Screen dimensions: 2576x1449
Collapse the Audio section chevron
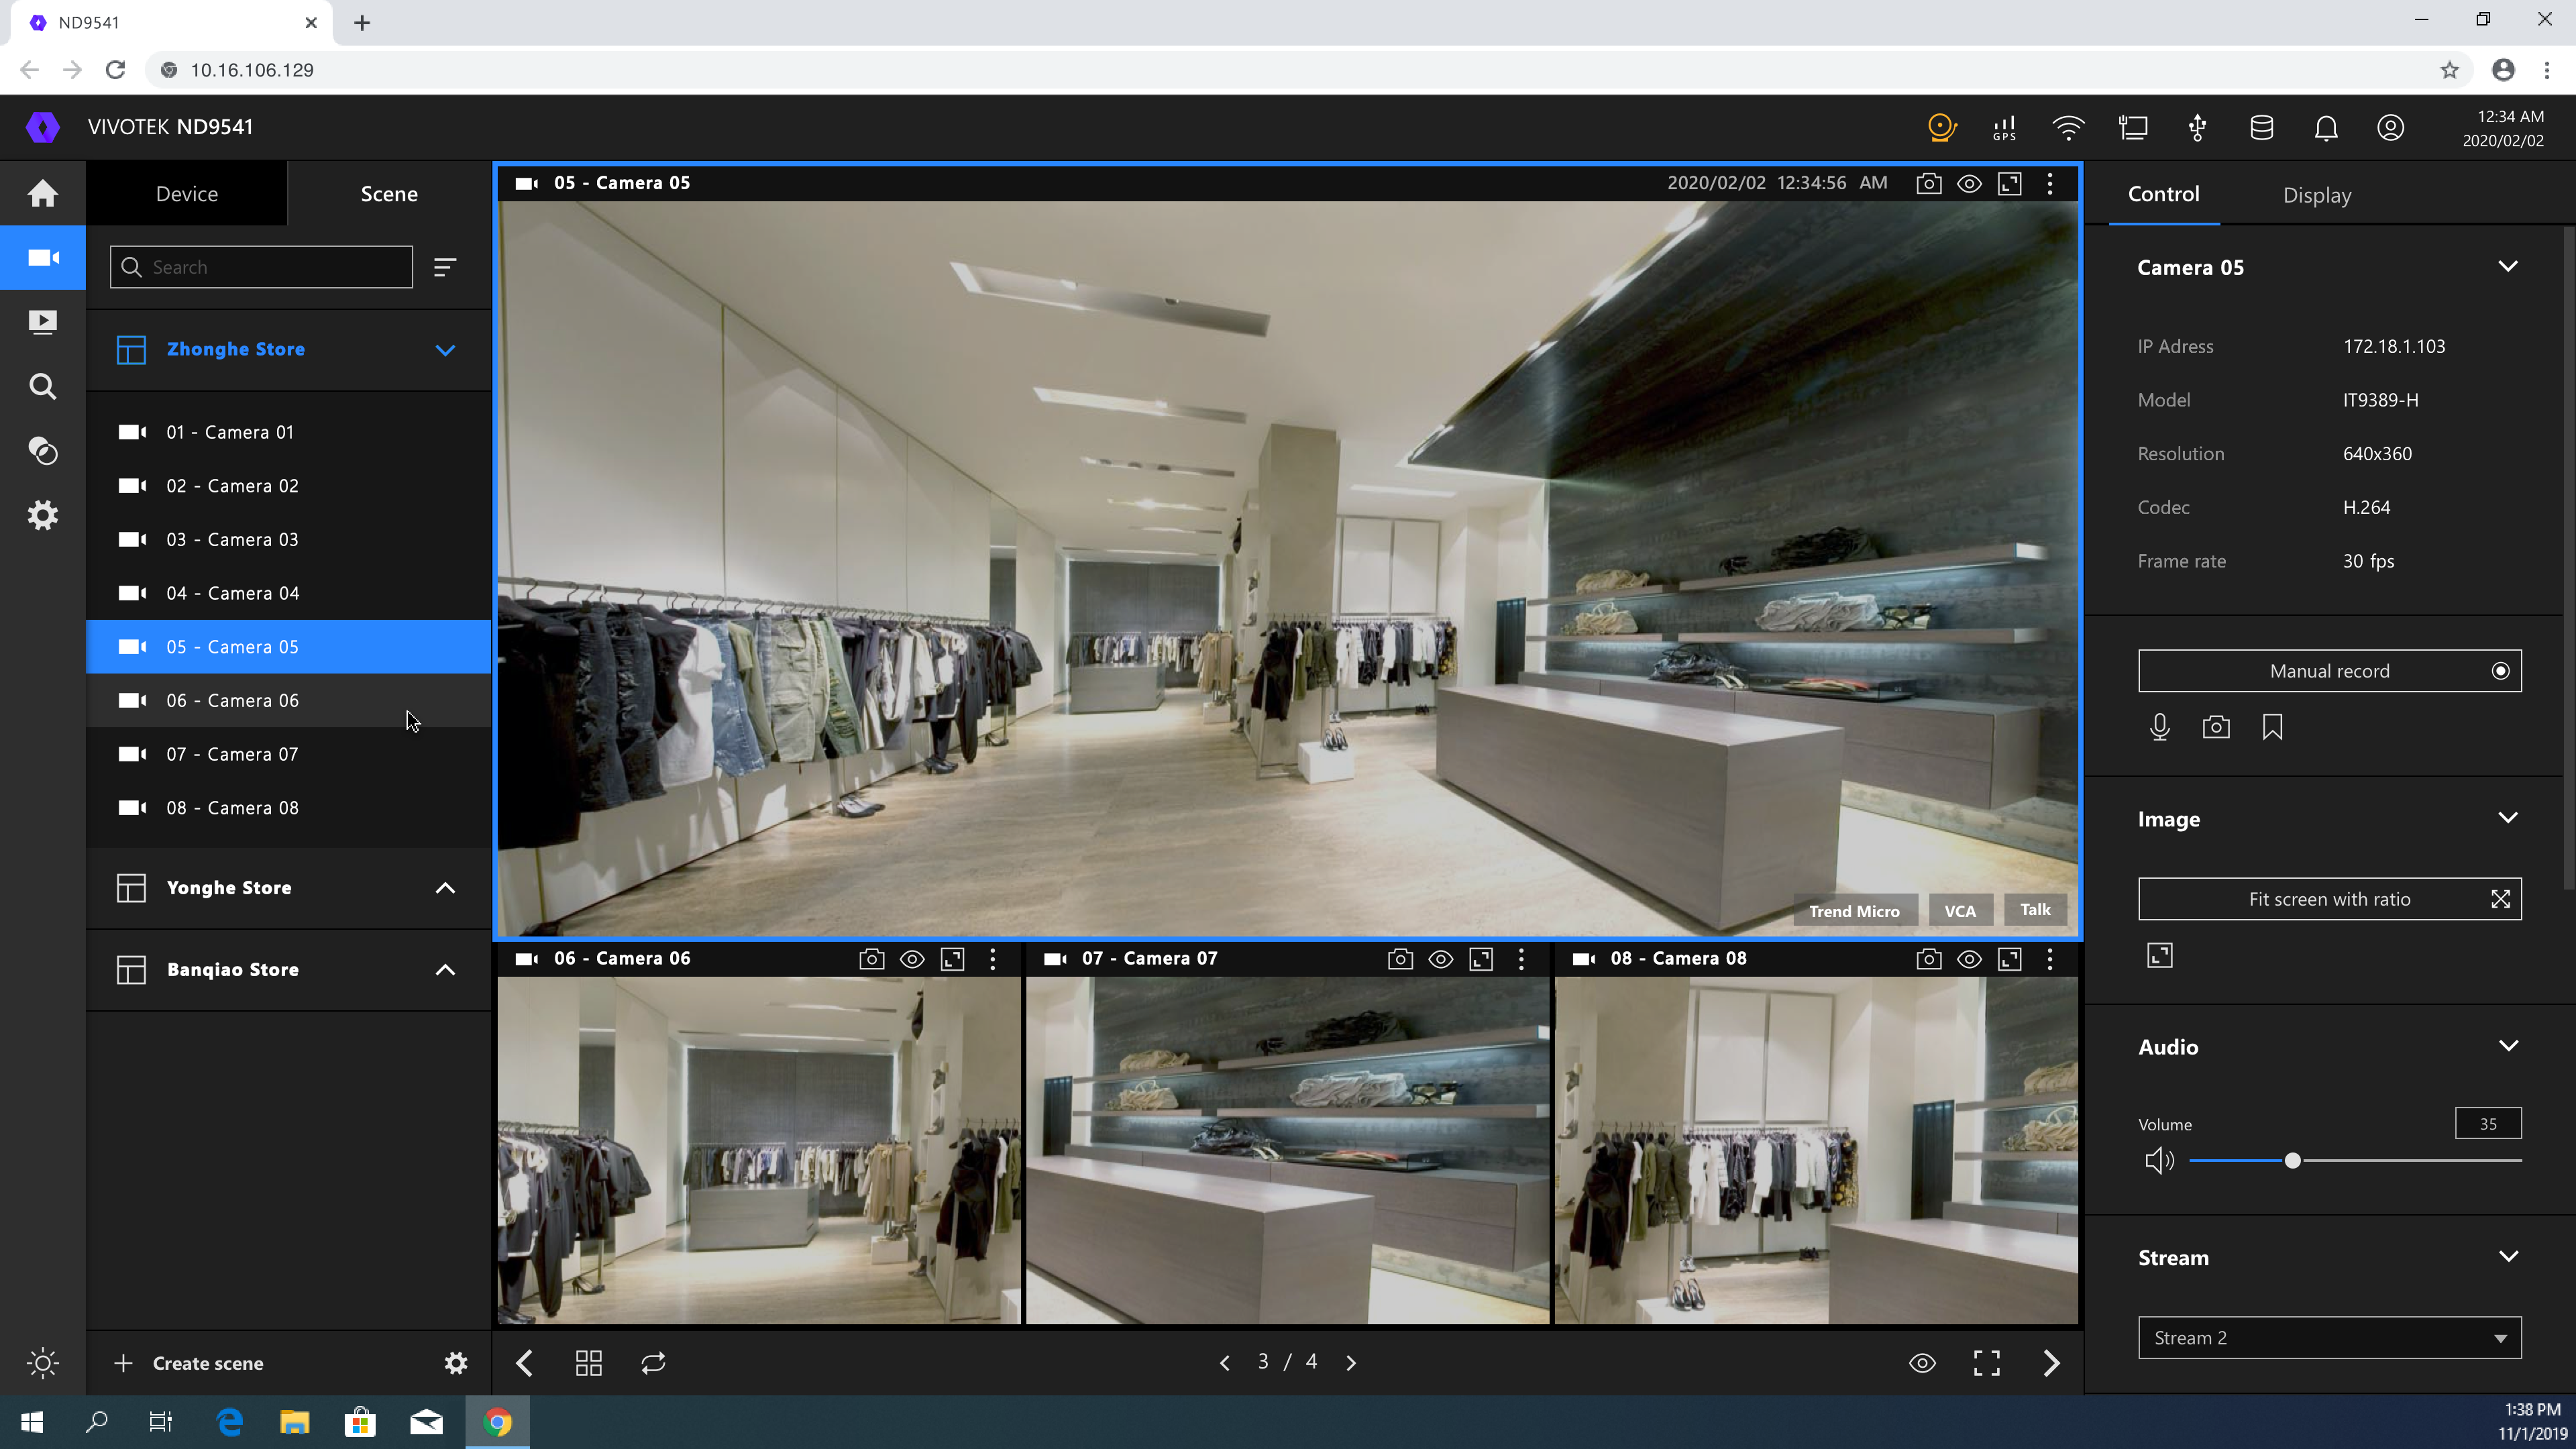point(2507,1046)
